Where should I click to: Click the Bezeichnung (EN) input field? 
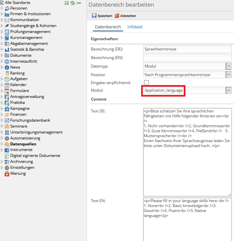point(187,58)
